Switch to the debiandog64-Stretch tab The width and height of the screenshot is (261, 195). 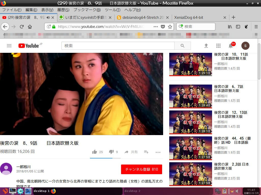click(x=143, y=18)
